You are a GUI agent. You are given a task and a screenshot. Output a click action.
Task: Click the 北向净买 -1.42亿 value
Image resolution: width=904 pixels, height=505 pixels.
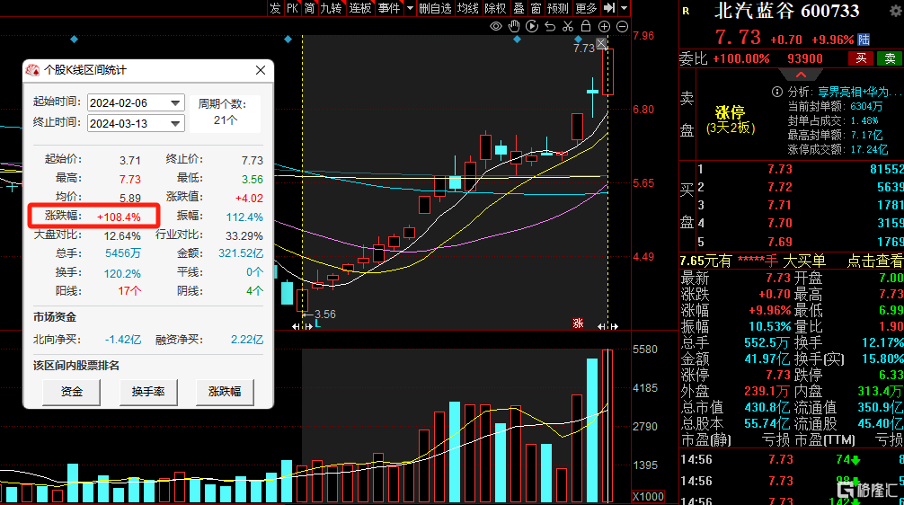[x=123, y=340]
